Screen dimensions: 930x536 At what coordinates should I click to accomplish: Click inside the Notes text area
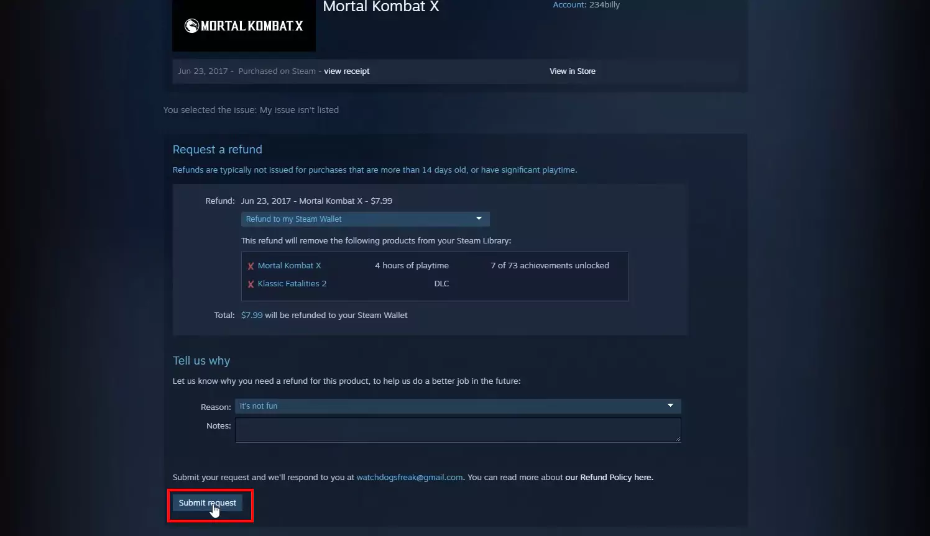[458, 430]
